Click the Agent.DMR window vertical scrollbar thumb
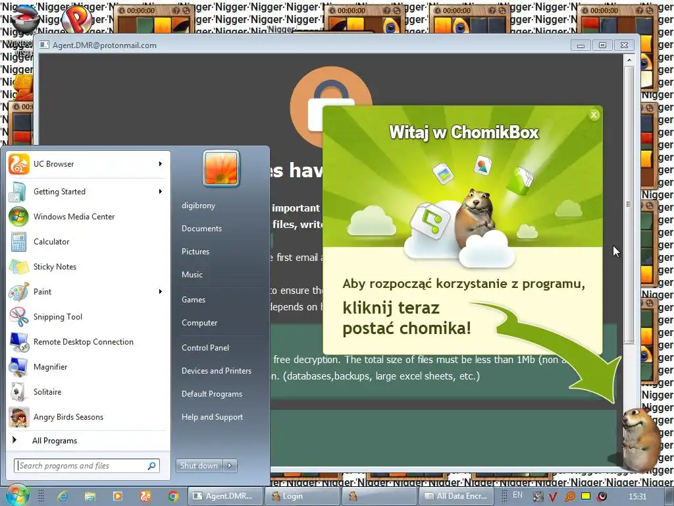This screenshot has height=506, width=674. point(629,204)
